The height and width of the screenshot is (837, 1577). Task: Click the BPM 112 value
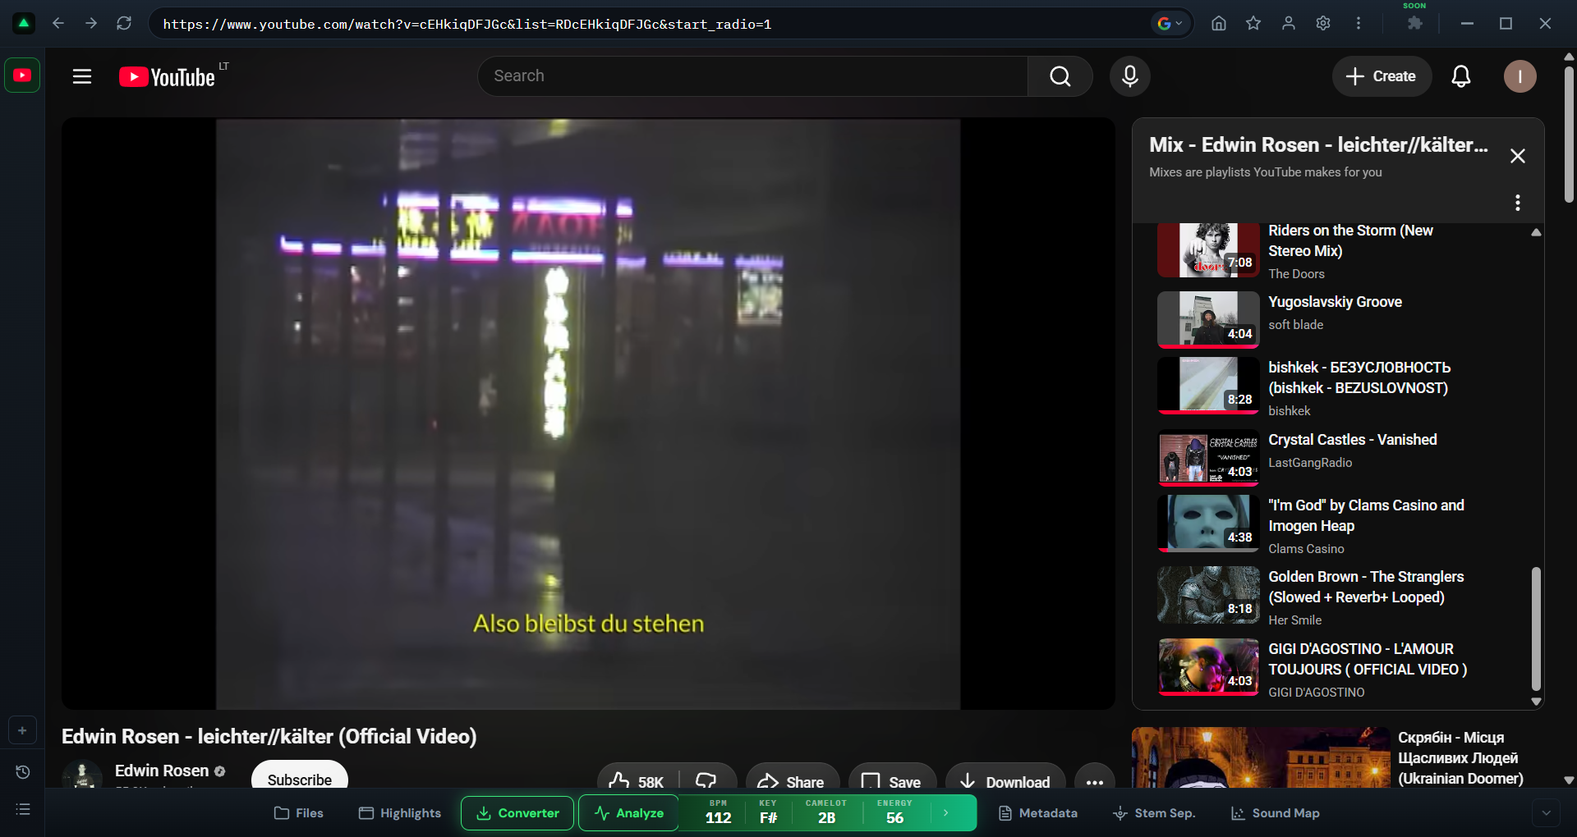tap(718, 817)
